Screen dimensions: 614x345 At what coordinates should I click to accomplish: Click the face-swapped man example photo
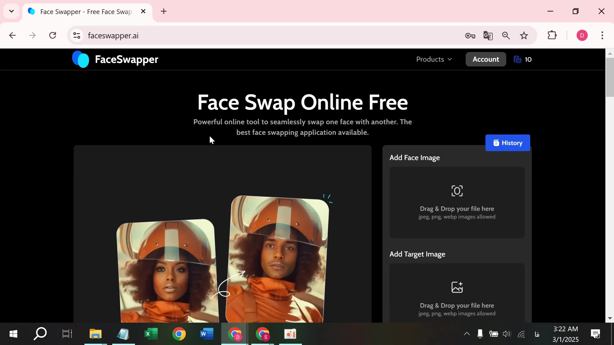(277, 259)
